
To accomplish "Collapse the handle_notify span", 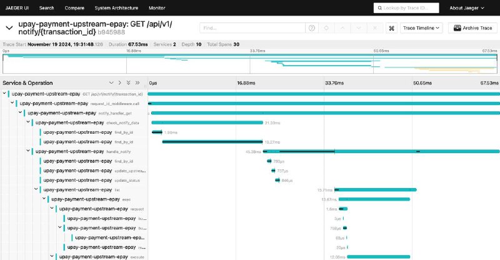I will click(28, 151).
